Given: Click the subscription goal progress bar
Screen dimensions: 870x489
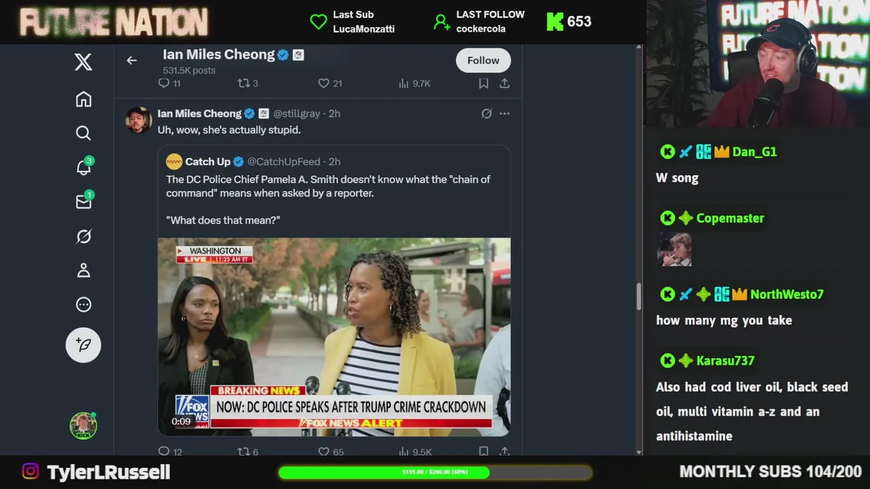Looking at the screenshot, I should pyautogui.click(x=435, y=472).
